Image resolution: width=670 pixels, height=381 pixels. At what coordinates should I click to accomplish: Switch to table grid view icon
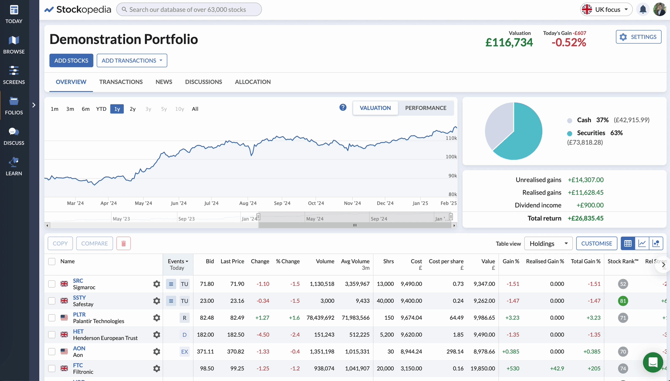tap(628, 244)
